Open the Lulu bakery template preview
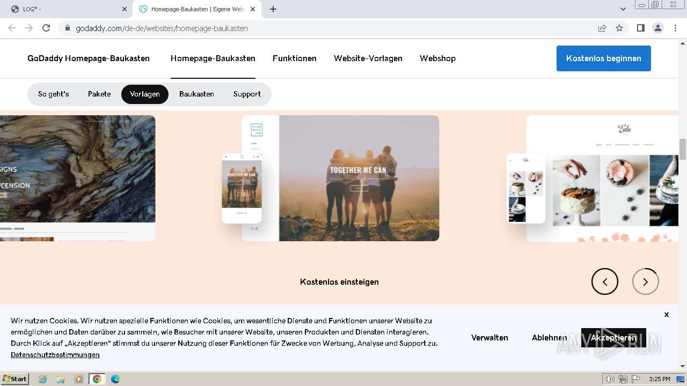687x386 pixels. click(x=593, y=179)
